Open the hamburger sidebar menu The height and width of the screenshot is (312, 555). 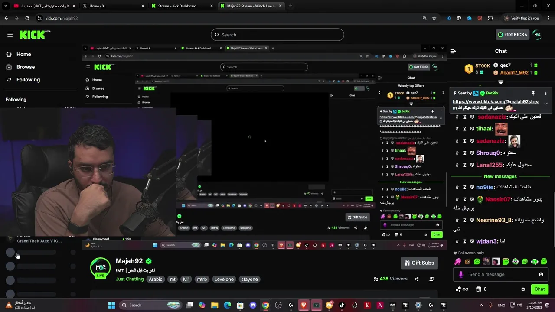point(10,35)
